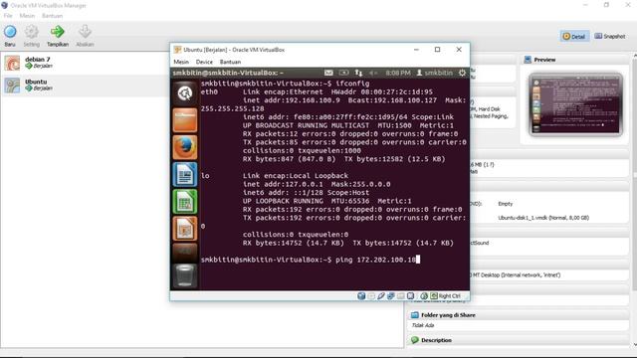Click the eth0 interface label
Image resolution: width=637 pixels, height=358 pixels.
(209, 91)
